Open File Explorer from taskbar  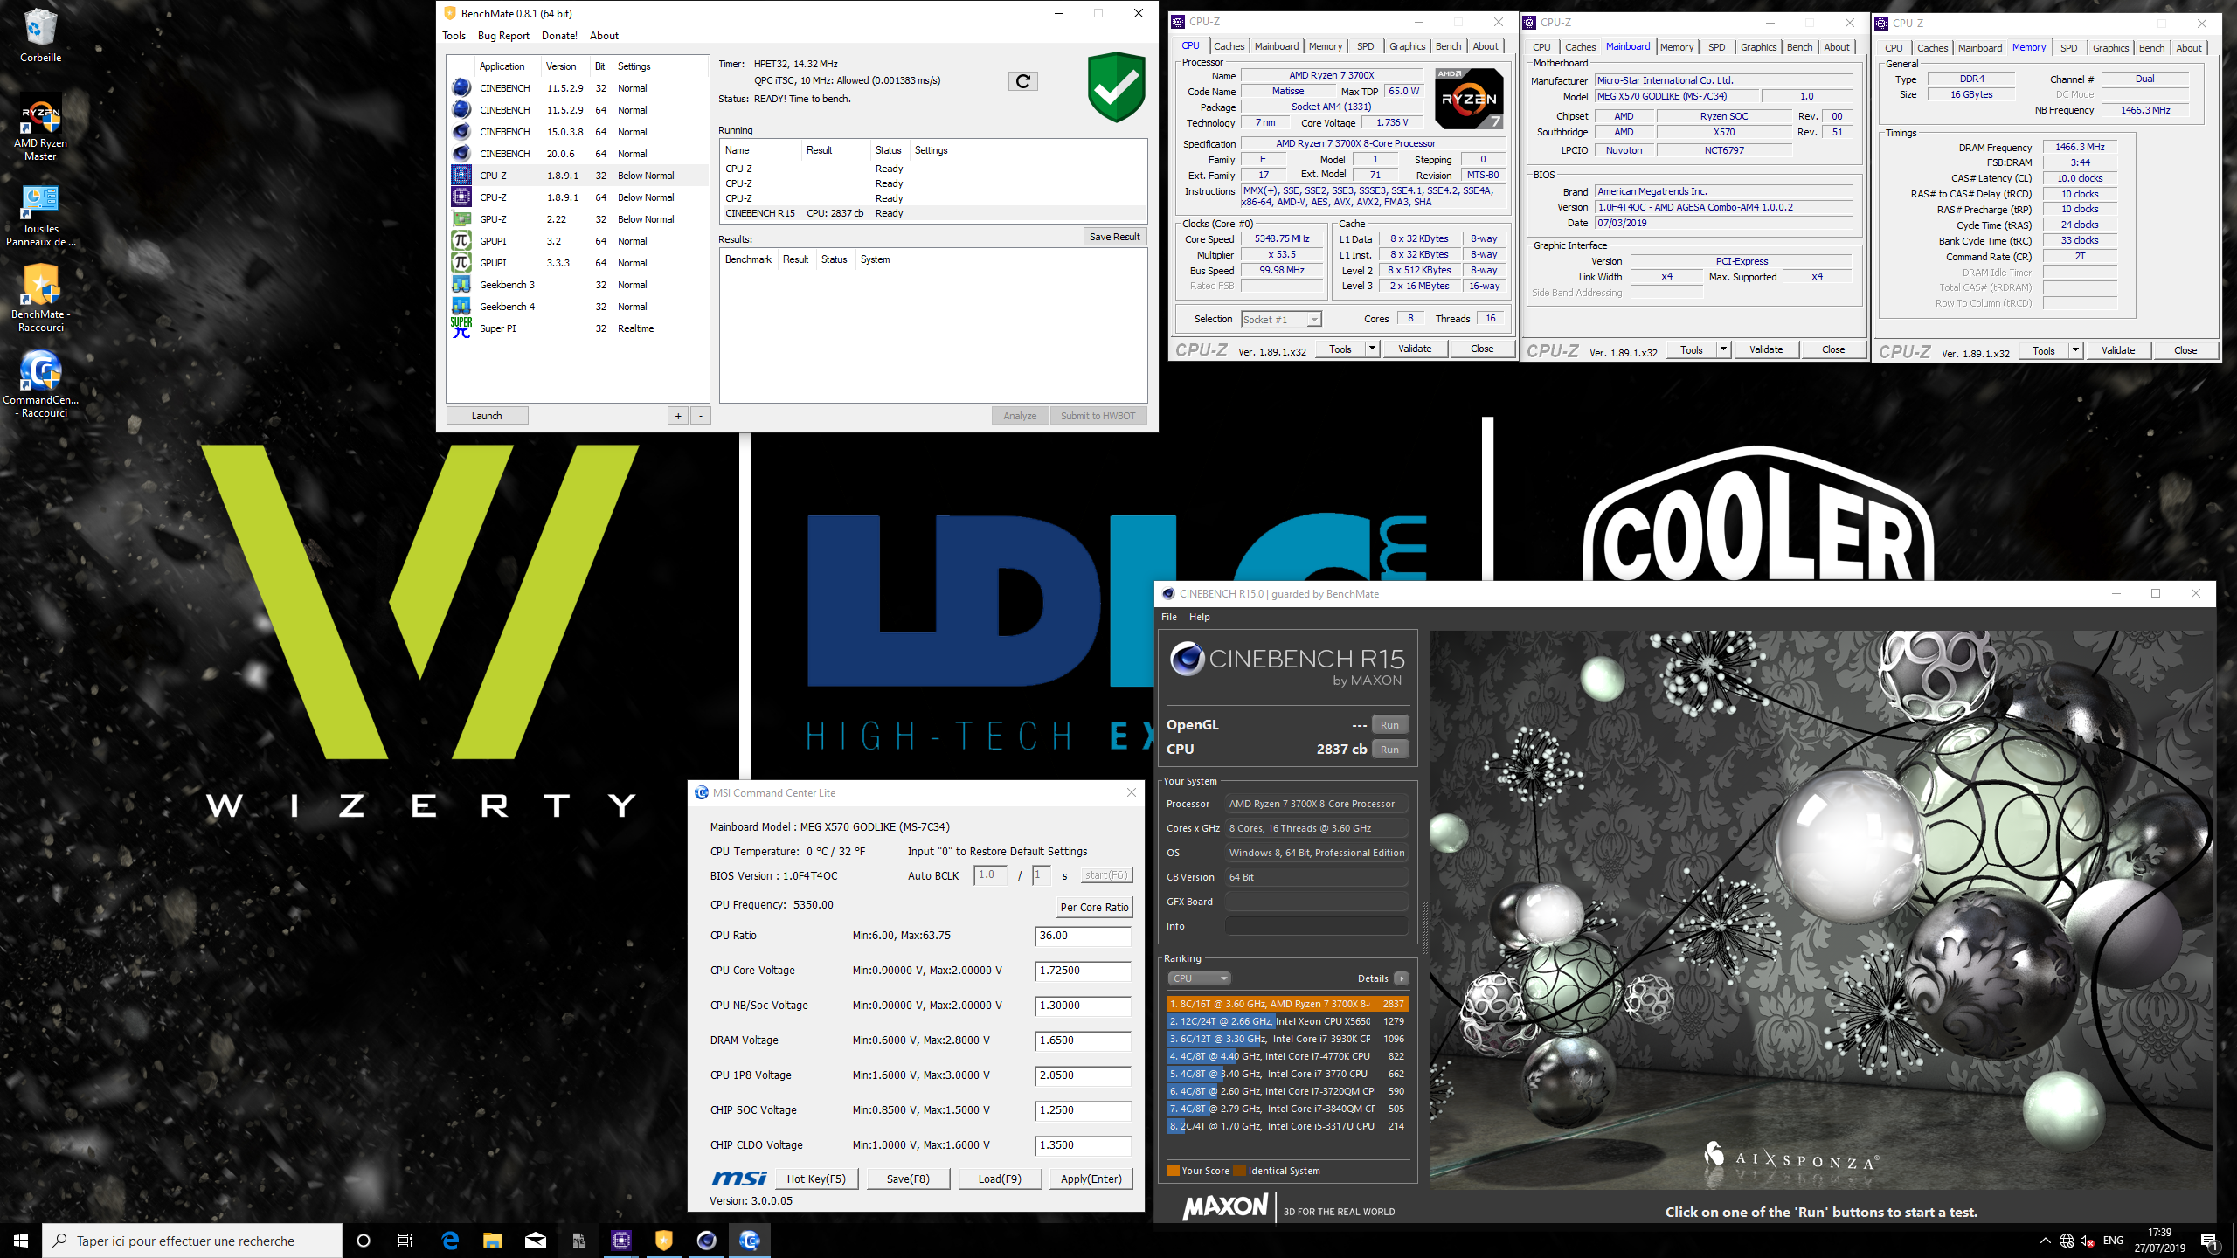pos(493,1241)
